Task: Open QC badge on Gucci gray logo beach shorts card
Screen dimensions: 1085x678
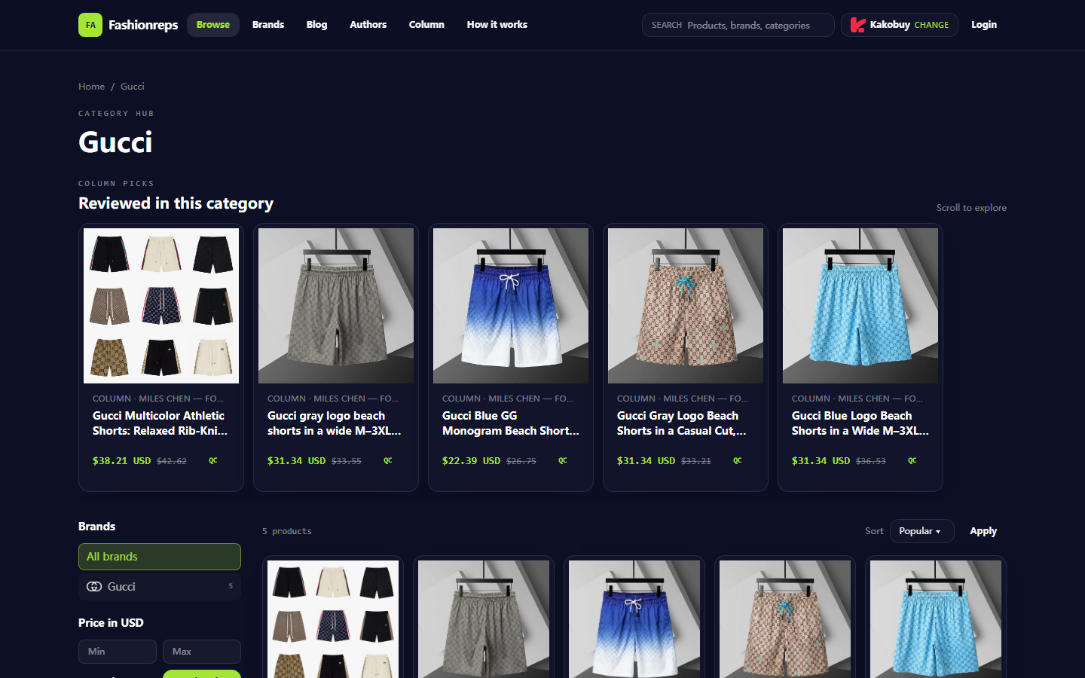Action: pyautogui.click(x=388, y=460)
